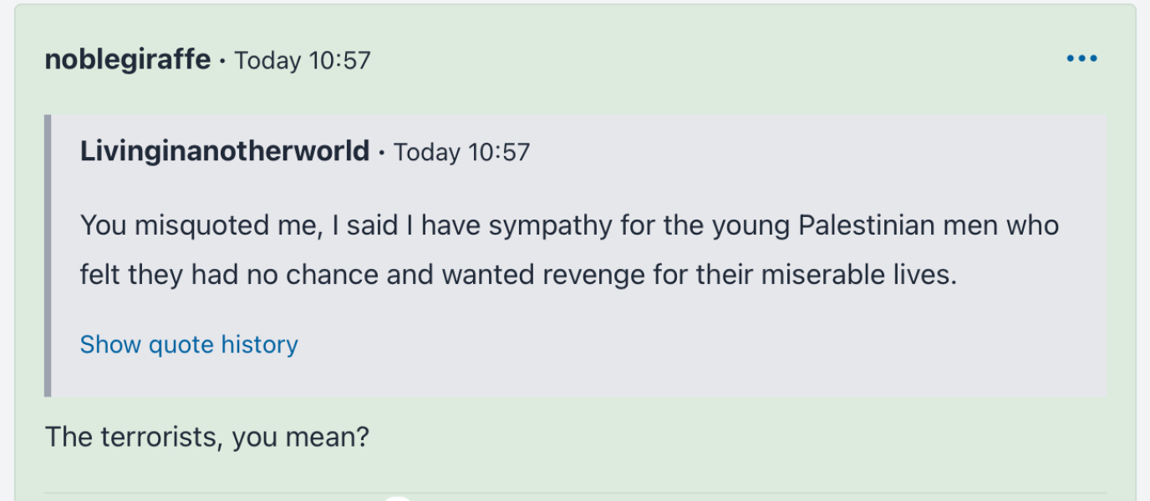Screen dimensions: 1150x501
Task: Click the partial white circle at the bottom edge
Action: point(399,498)
